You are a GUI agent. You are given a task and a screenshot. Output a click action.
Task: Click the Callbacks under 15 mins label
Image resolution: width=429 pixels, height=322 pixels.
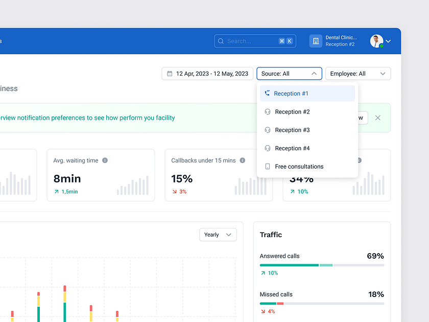pyautogui.click(x=203, y=160)
